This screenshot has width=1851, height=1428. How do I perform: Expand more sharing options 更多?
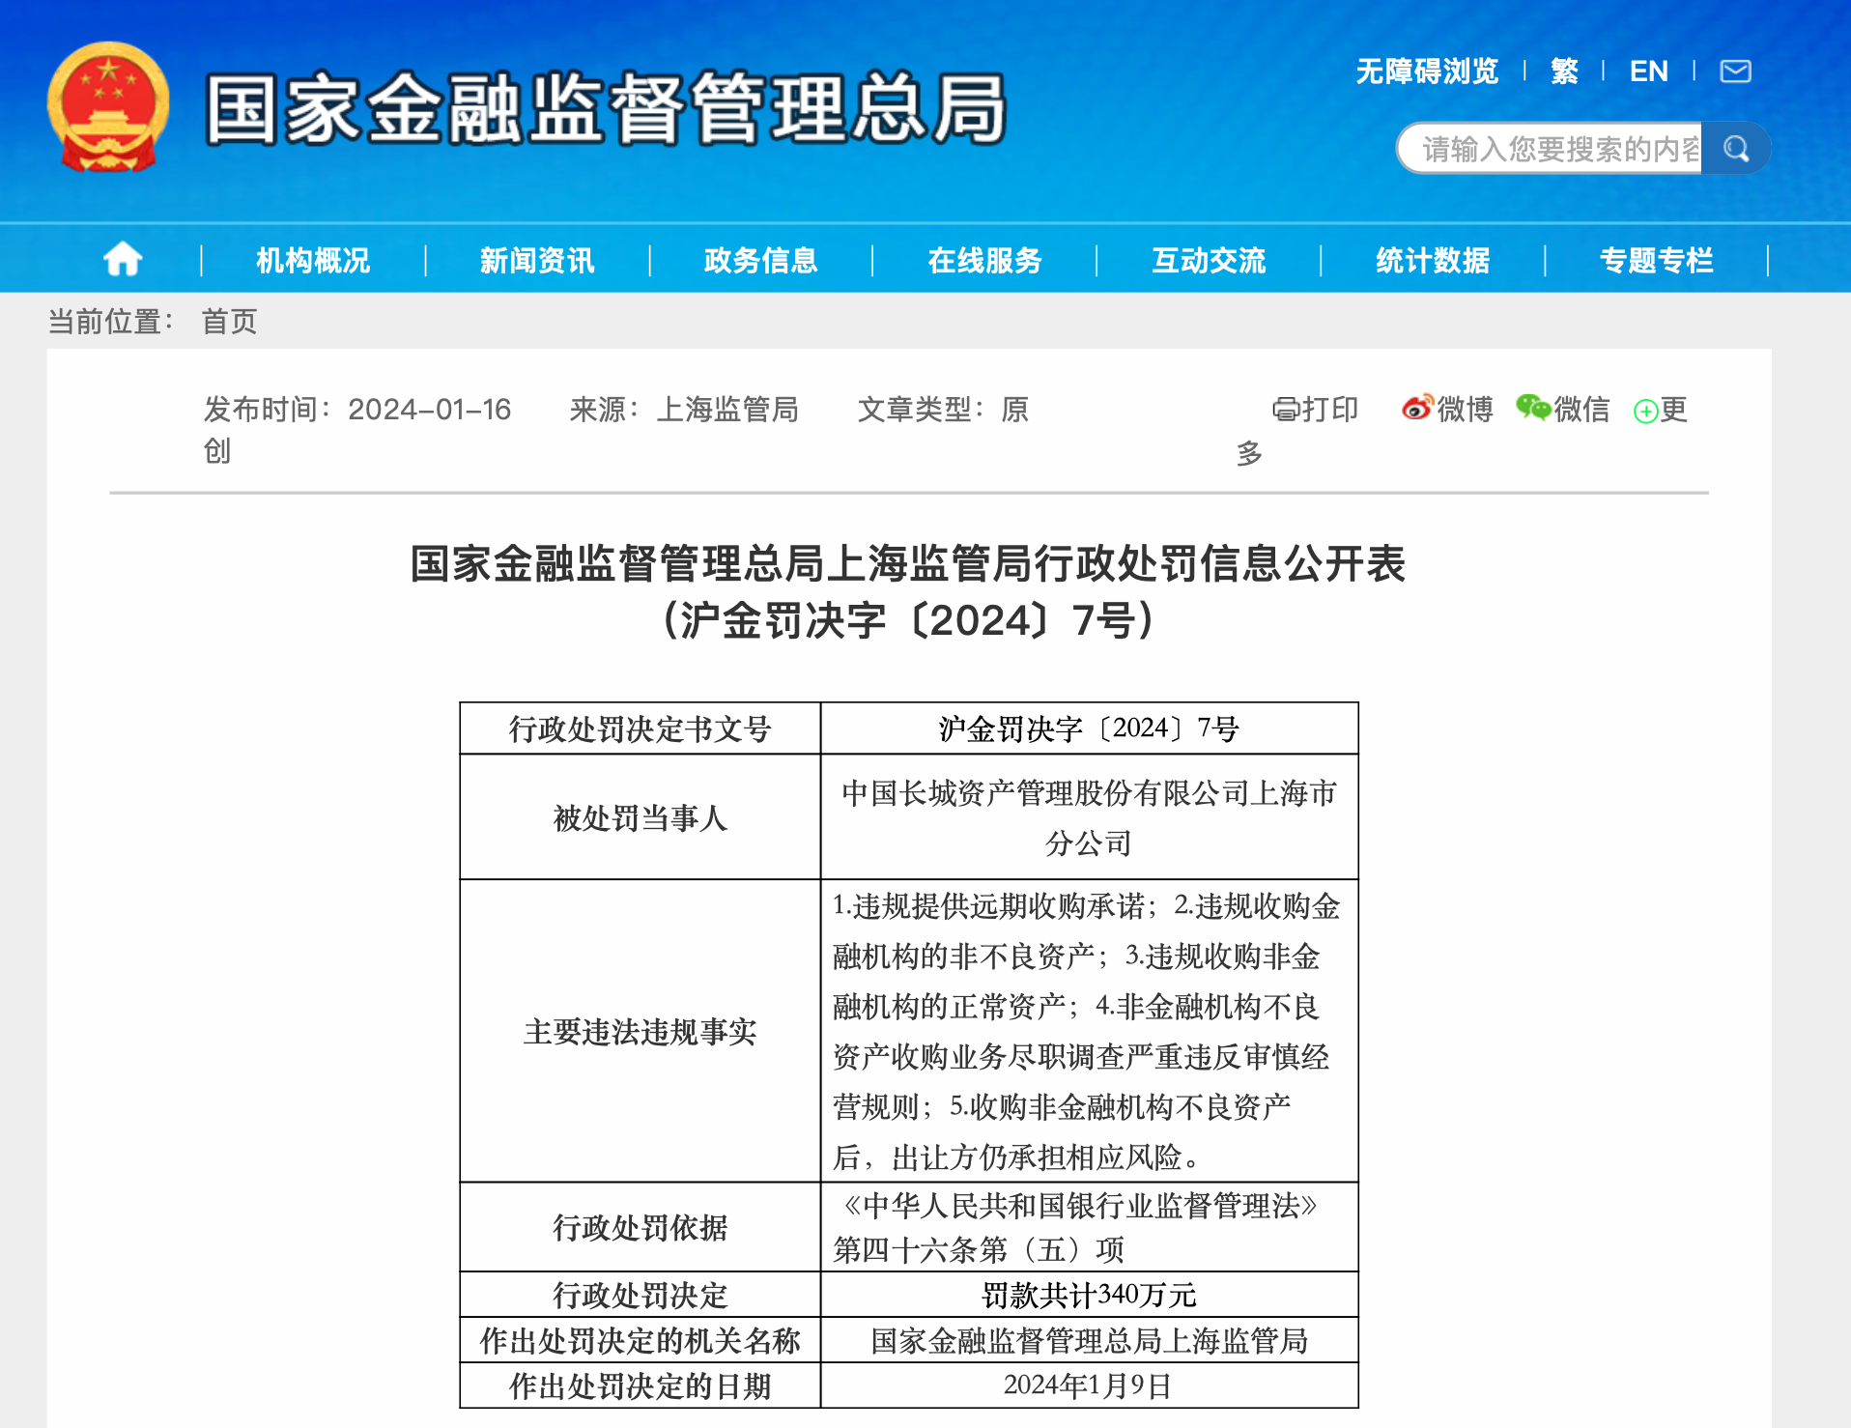tap(1660, 411)
